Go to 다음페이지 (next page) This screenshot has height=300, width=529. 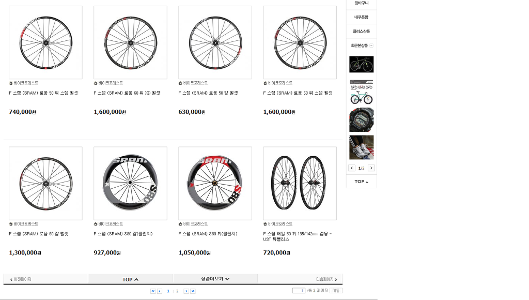pos(326,279)
